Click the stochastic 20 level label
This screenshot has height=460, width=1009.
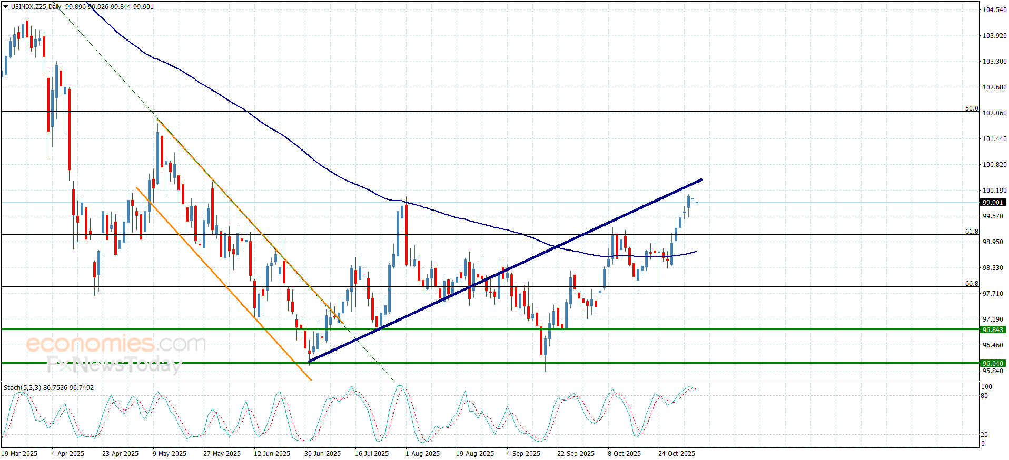pos(984,435)
